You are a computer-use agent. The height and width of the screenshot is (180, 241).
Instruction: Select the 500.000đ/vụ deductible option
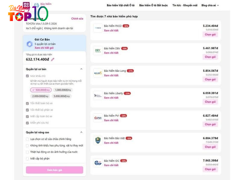pyautogui.click(x=41, y=90)
